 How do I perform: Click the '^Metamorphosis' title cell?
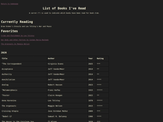point(24,90)
